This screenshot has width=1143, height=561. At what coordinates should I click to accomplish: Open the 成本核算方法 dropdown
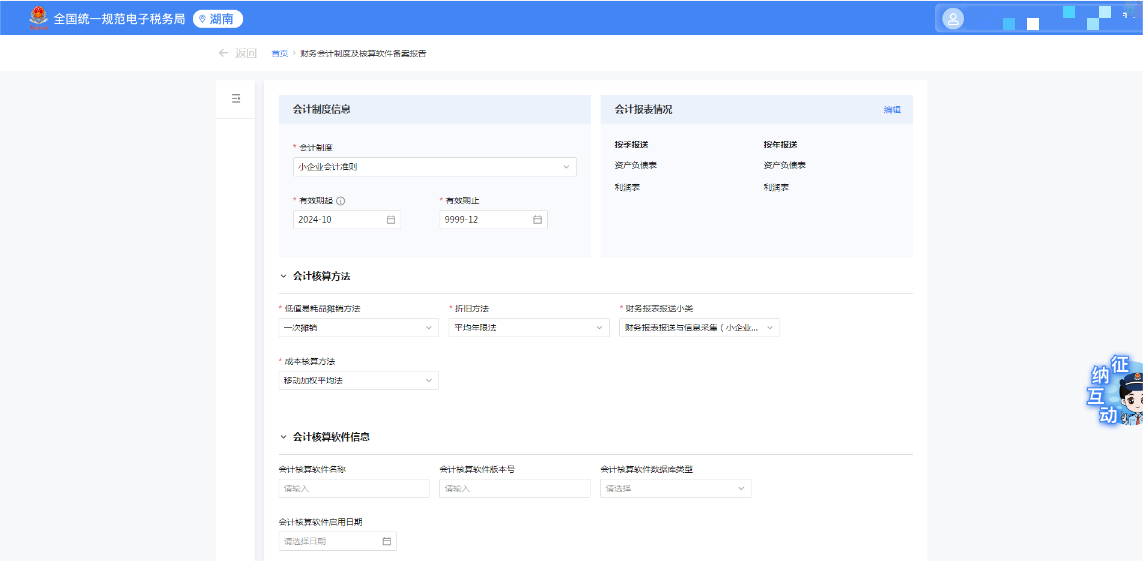pos(359,380)
